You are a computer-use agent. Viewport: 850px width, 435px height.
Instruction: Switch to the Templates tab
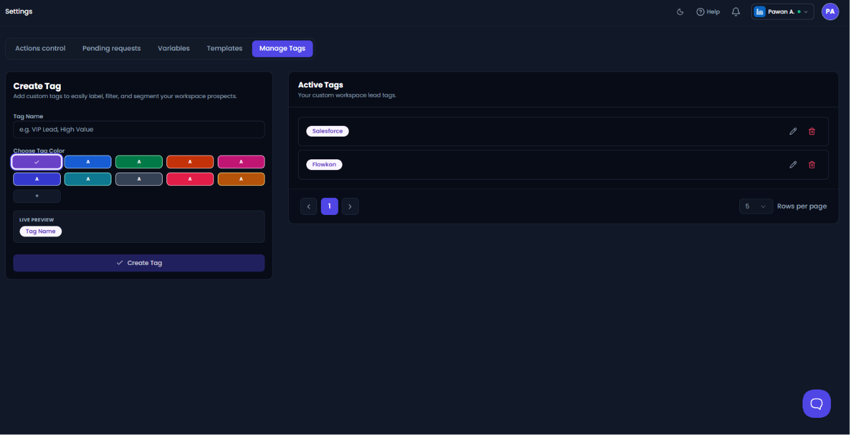225,49
